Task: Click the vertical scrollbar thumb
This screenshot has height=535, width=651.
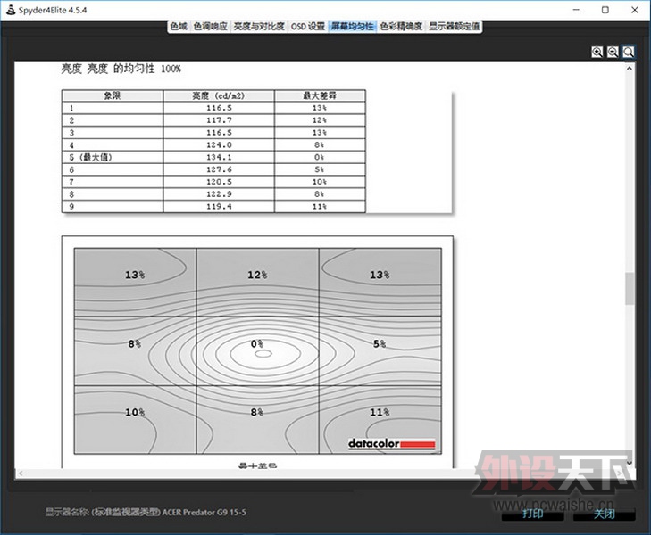Action: click(x=630, y=288)
